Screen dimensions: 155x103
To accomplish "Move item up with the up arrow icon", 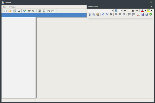I will tap(39, 11).
